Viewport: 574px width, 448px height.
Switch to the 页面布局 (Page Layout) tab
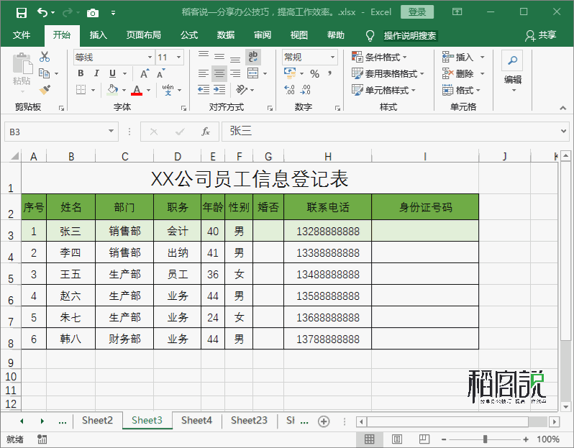(x=144, y=35)
